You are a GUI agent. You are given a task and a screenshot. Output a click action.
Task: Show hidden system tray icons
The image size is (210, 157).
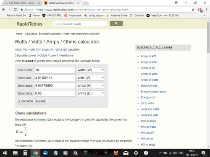160,153
